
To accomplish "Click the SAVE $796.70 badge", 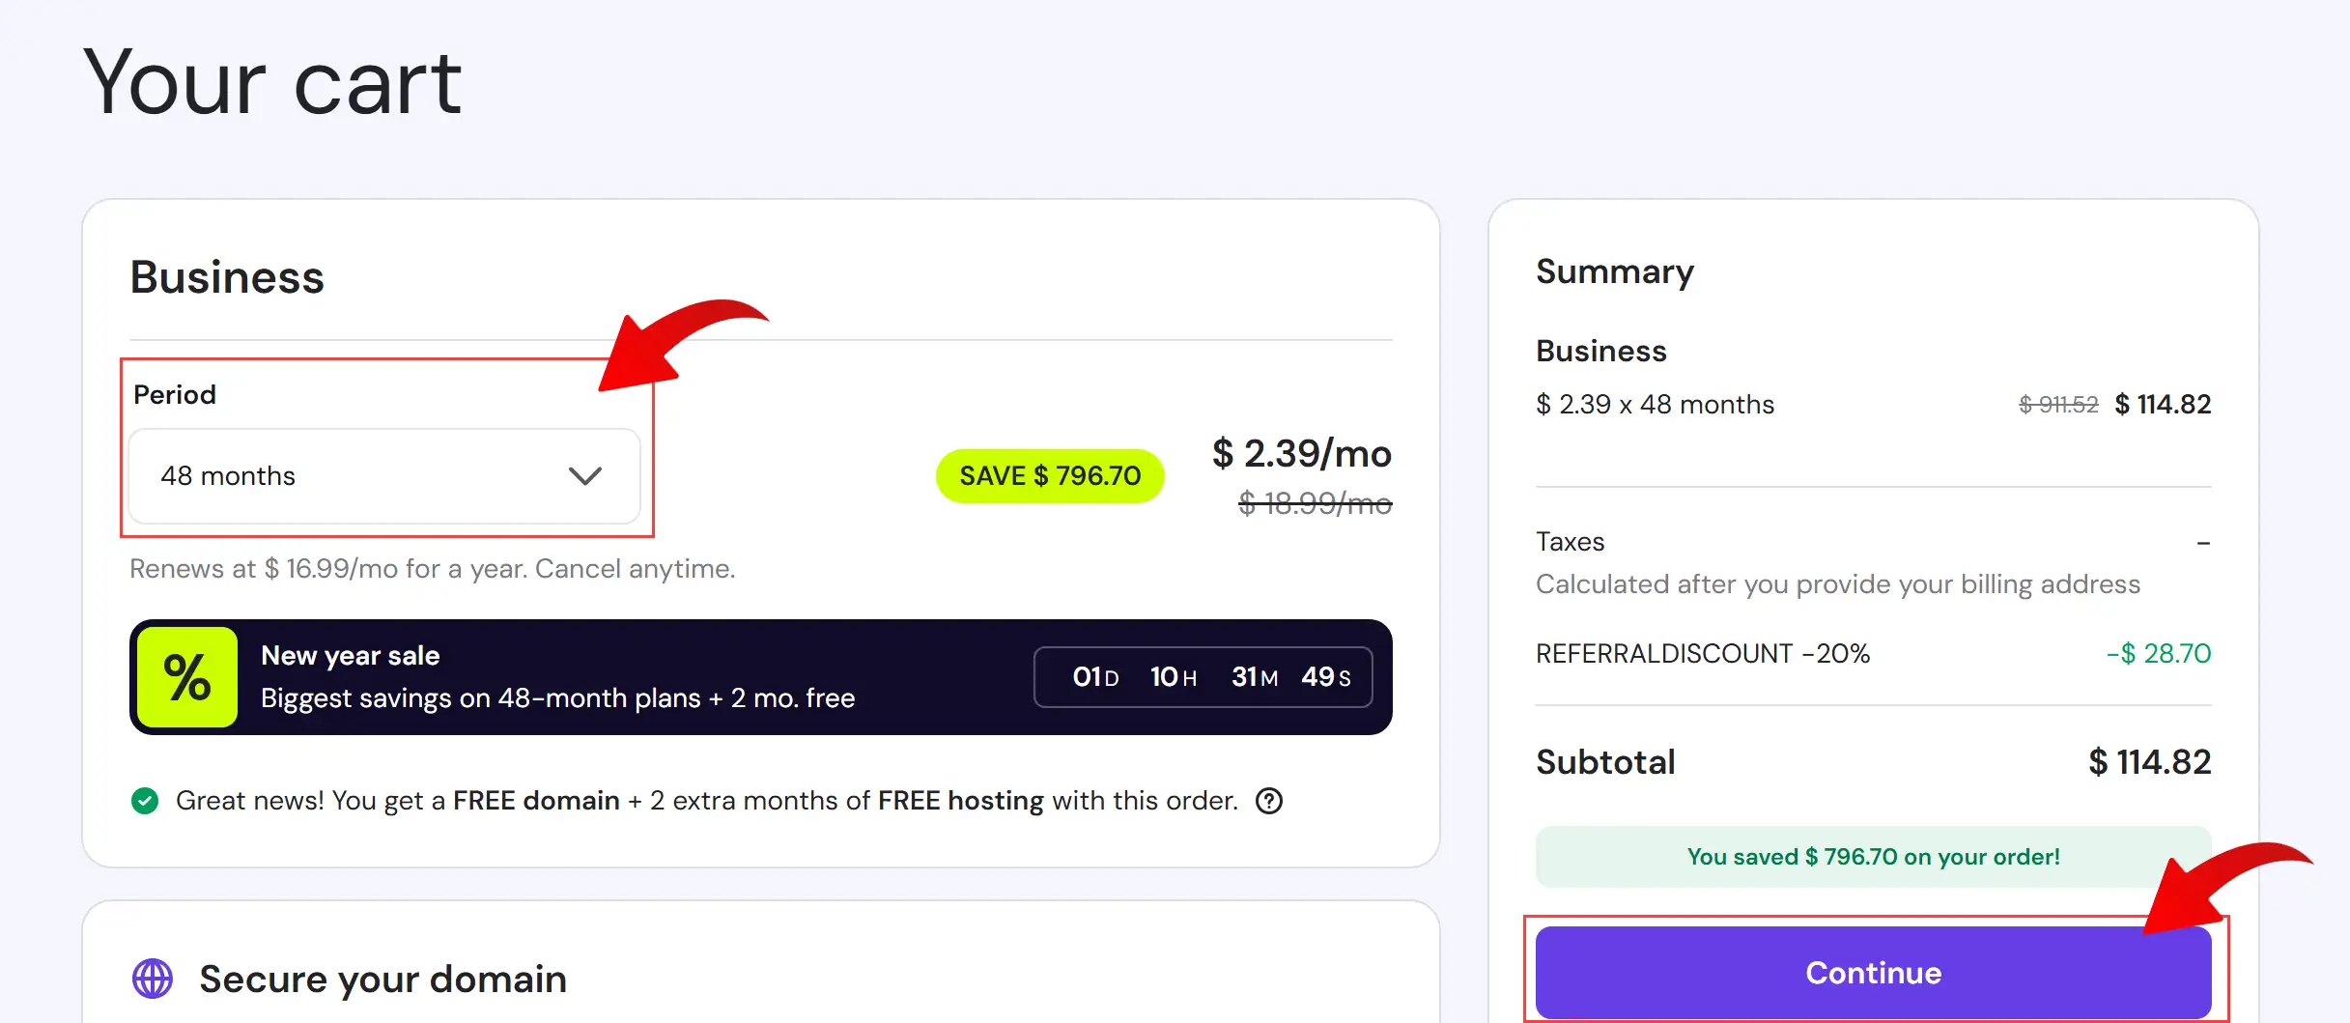I will click(1049, 475).
